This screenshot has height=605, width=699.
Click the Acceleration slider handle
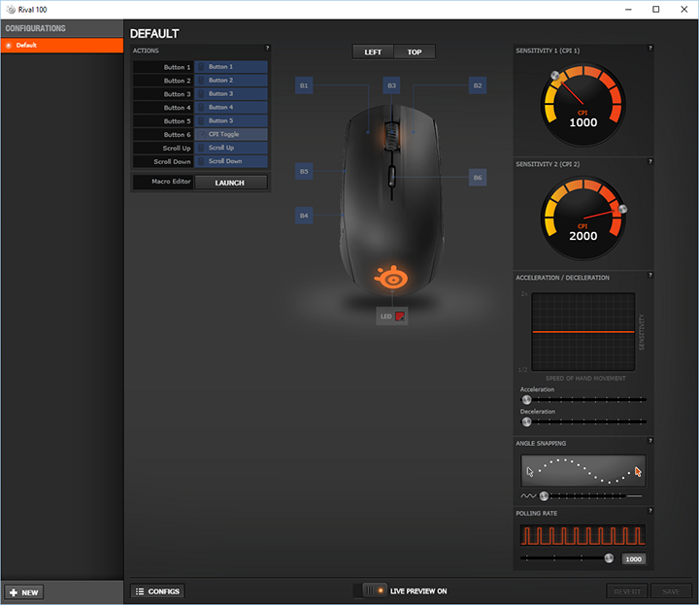coord(527,399)
